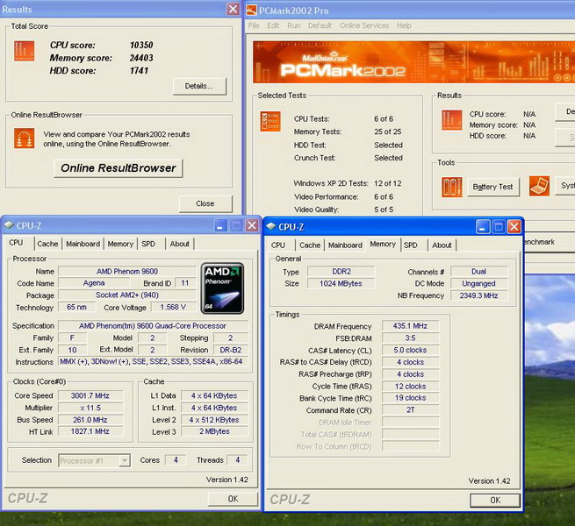Viewport: 575px width, 526px height.
Task: Click the Core Speed value 3001.7 MHz
Action: click(x=90, y=395)
